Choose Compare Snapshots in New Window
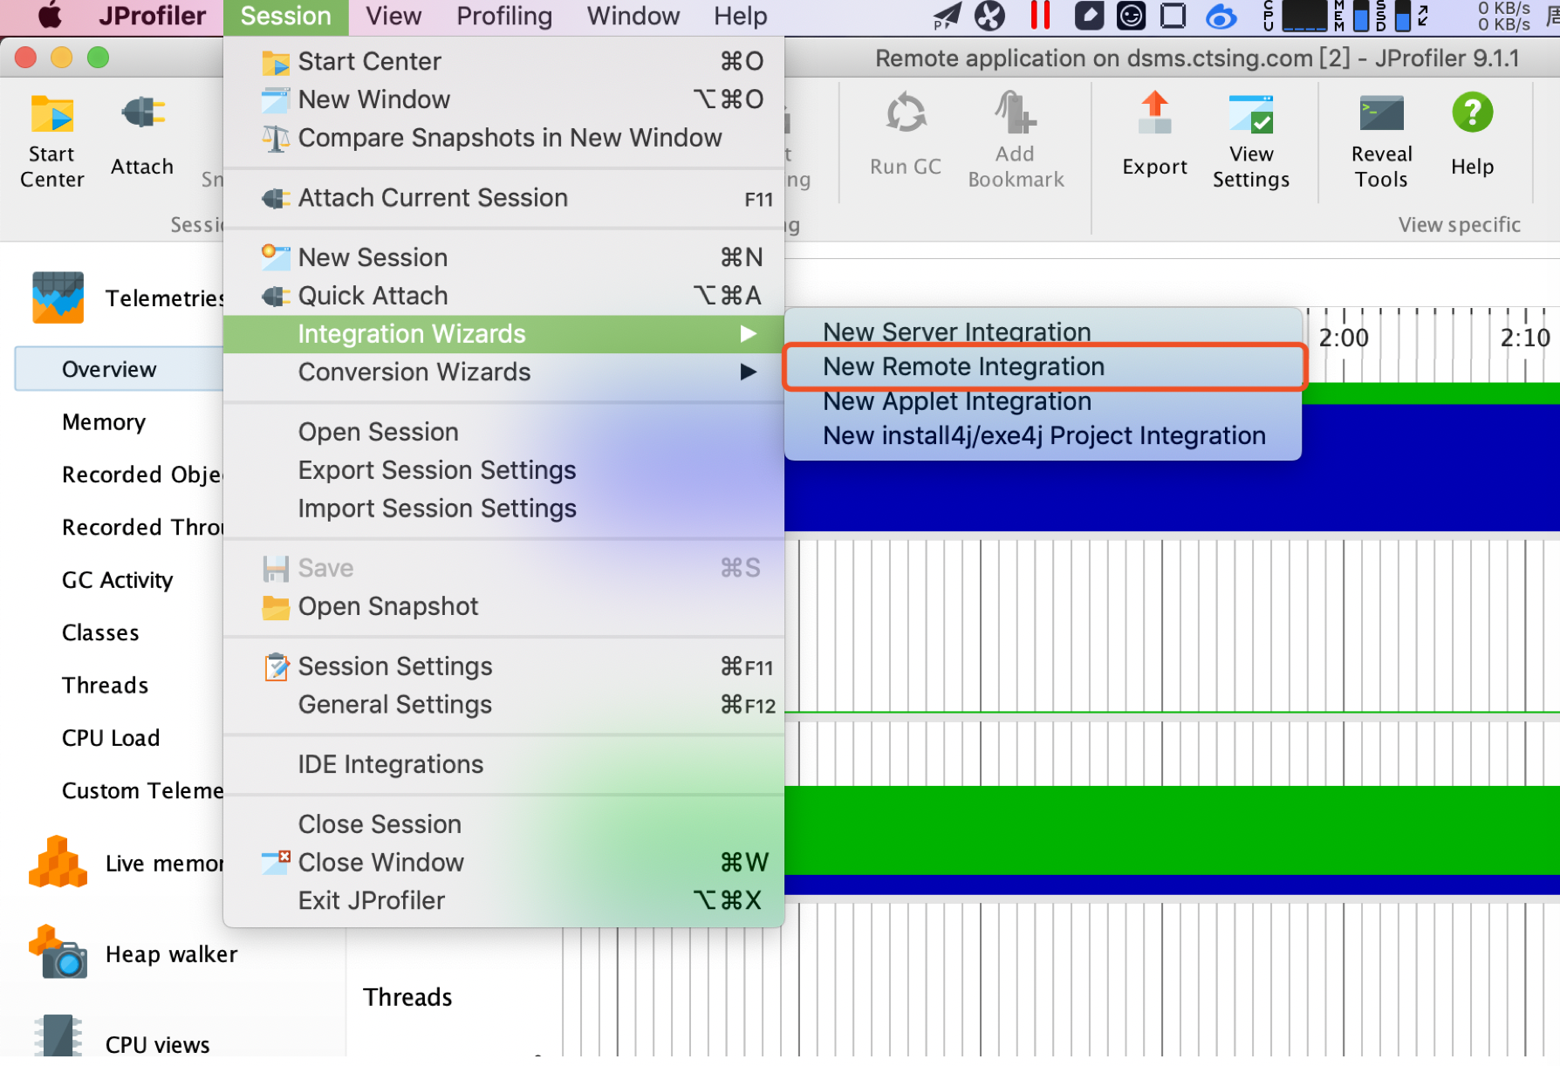 pyautogui.click(x=503, y=138)
